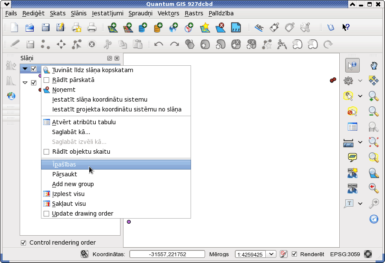The width and height of the screenshot is (385, 263).
Task: Click Add Raster Layer icon
Action: point(128,27)
